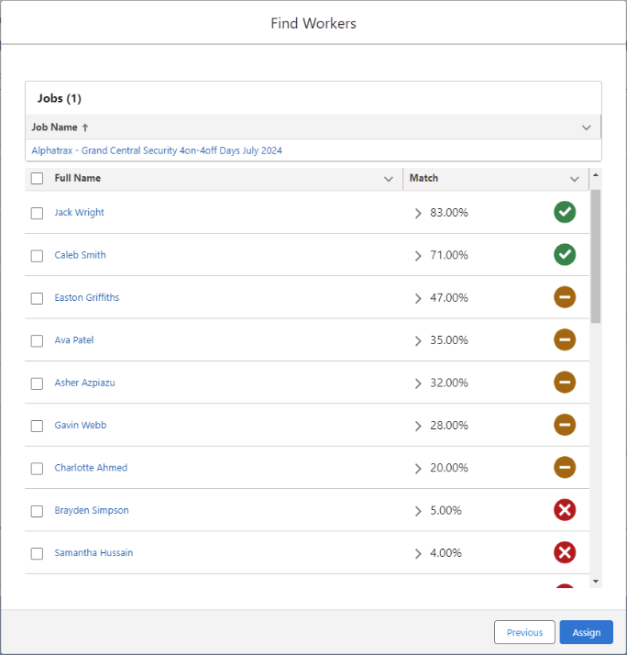627x655 pixels.
Task: Click amber partial-match icon for Easton Griffiths
Action: click(565, 297)
